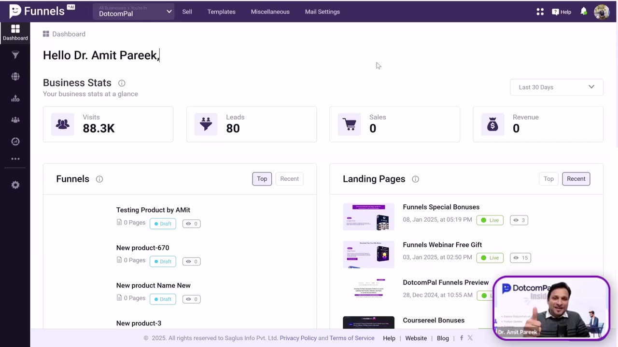Open the Last 30 Days date range dropdown

[x=556, y=87]
